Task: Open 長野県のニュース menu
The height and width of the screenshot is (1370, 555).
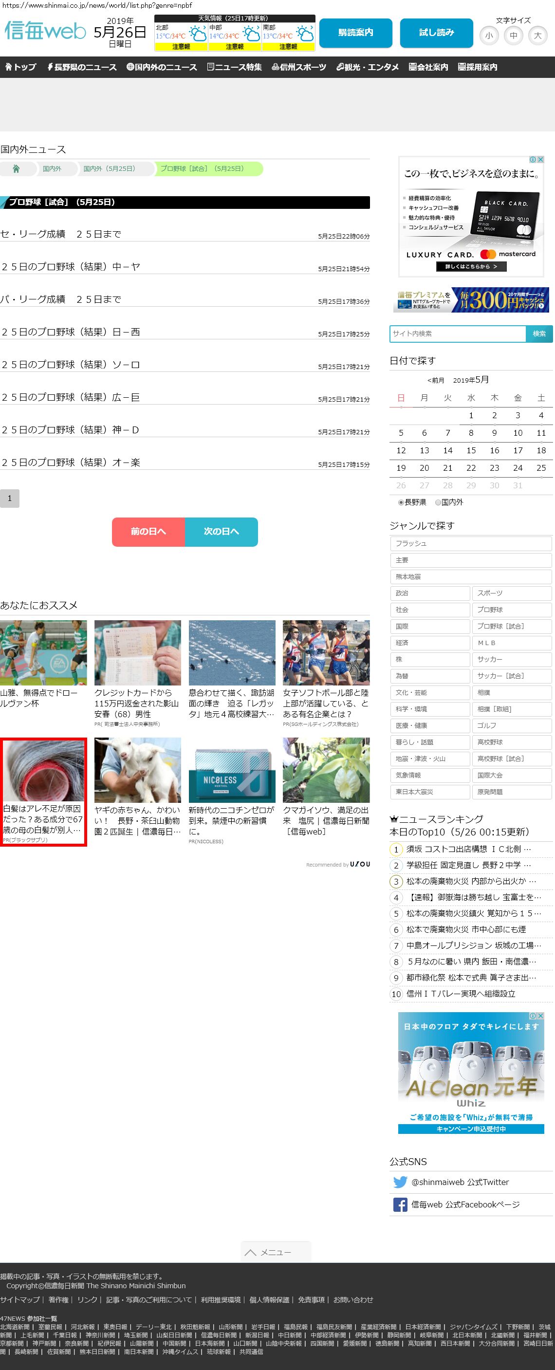Action: click(x=82, y=67)
